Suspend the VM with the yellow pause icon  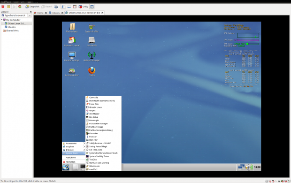(x=8, y=7)
